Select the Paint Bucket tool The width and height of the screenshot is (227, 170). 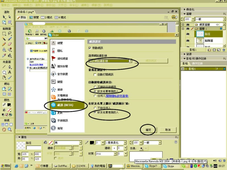click(10, 55)
